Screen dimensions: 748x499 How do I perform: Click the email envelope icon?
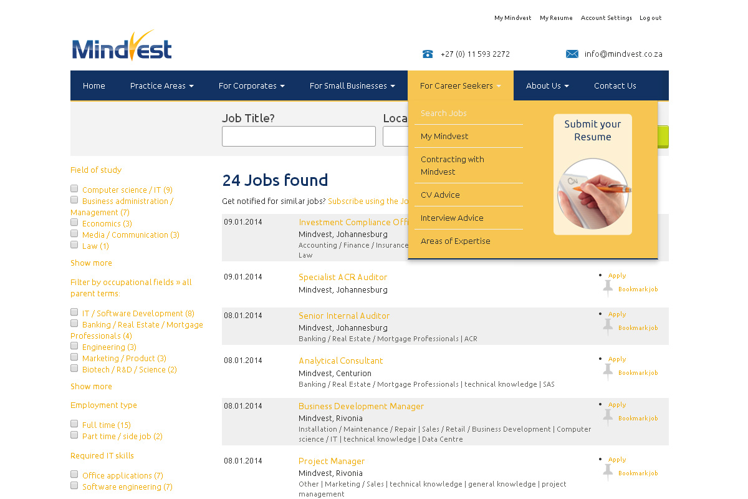pos(572,54)
